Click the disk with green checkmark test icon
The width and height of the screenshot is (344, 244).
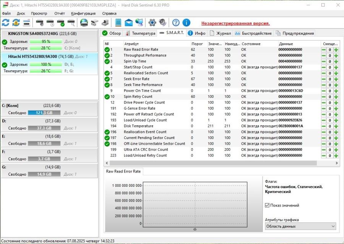click(61, 23)
